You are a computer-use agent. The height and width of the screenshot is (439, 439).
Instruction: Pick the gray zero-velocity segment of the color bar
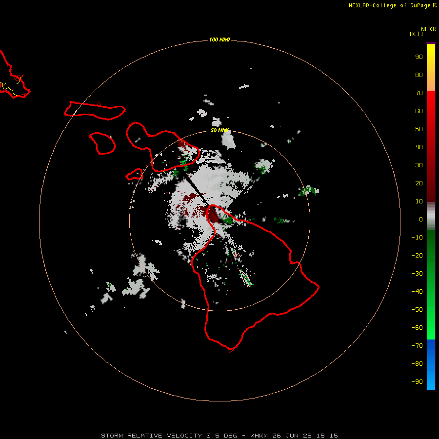coord(431,216)
